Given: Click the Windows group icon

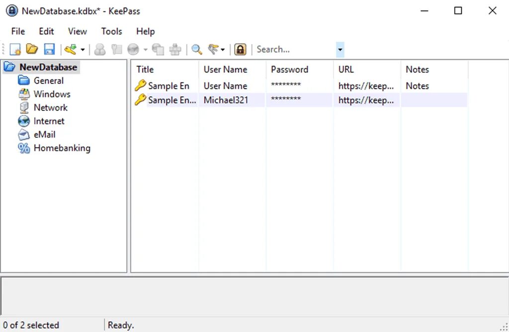Looking at the screenshot, I should coord(24,94).
